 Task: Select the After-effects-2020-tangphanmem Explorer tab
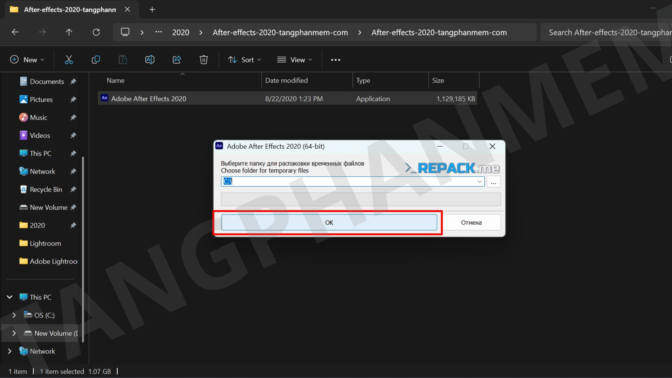(71, 9)
